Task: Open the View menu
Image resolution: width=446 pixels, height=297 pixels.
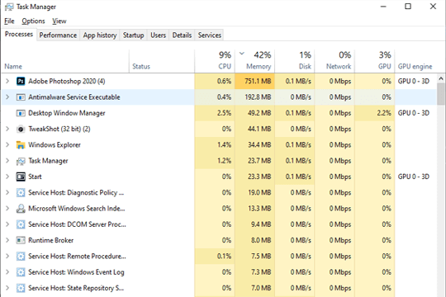Action: coord(59,21)
